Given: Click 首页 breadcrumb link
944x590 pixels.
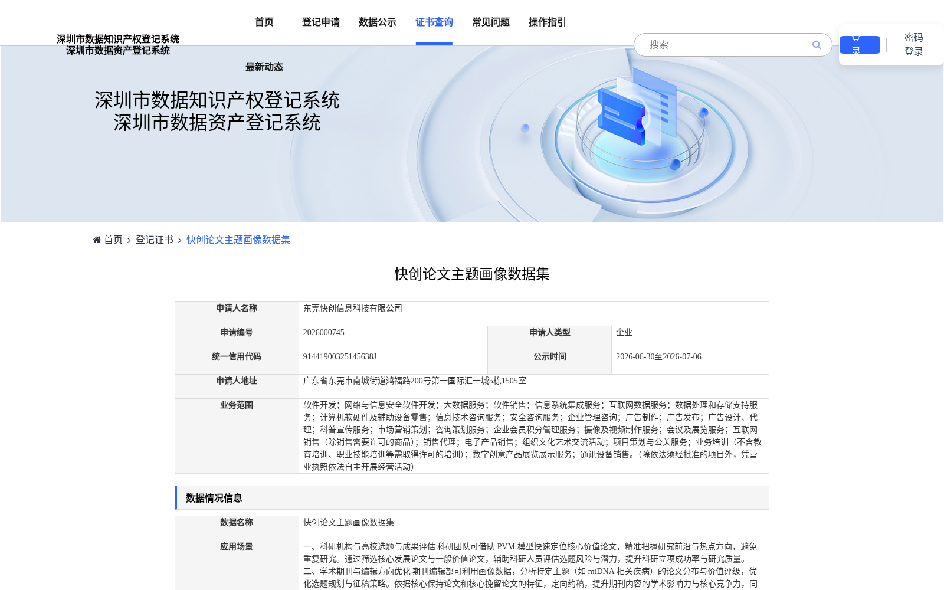Looking at the screenshot, I should 113,240.
